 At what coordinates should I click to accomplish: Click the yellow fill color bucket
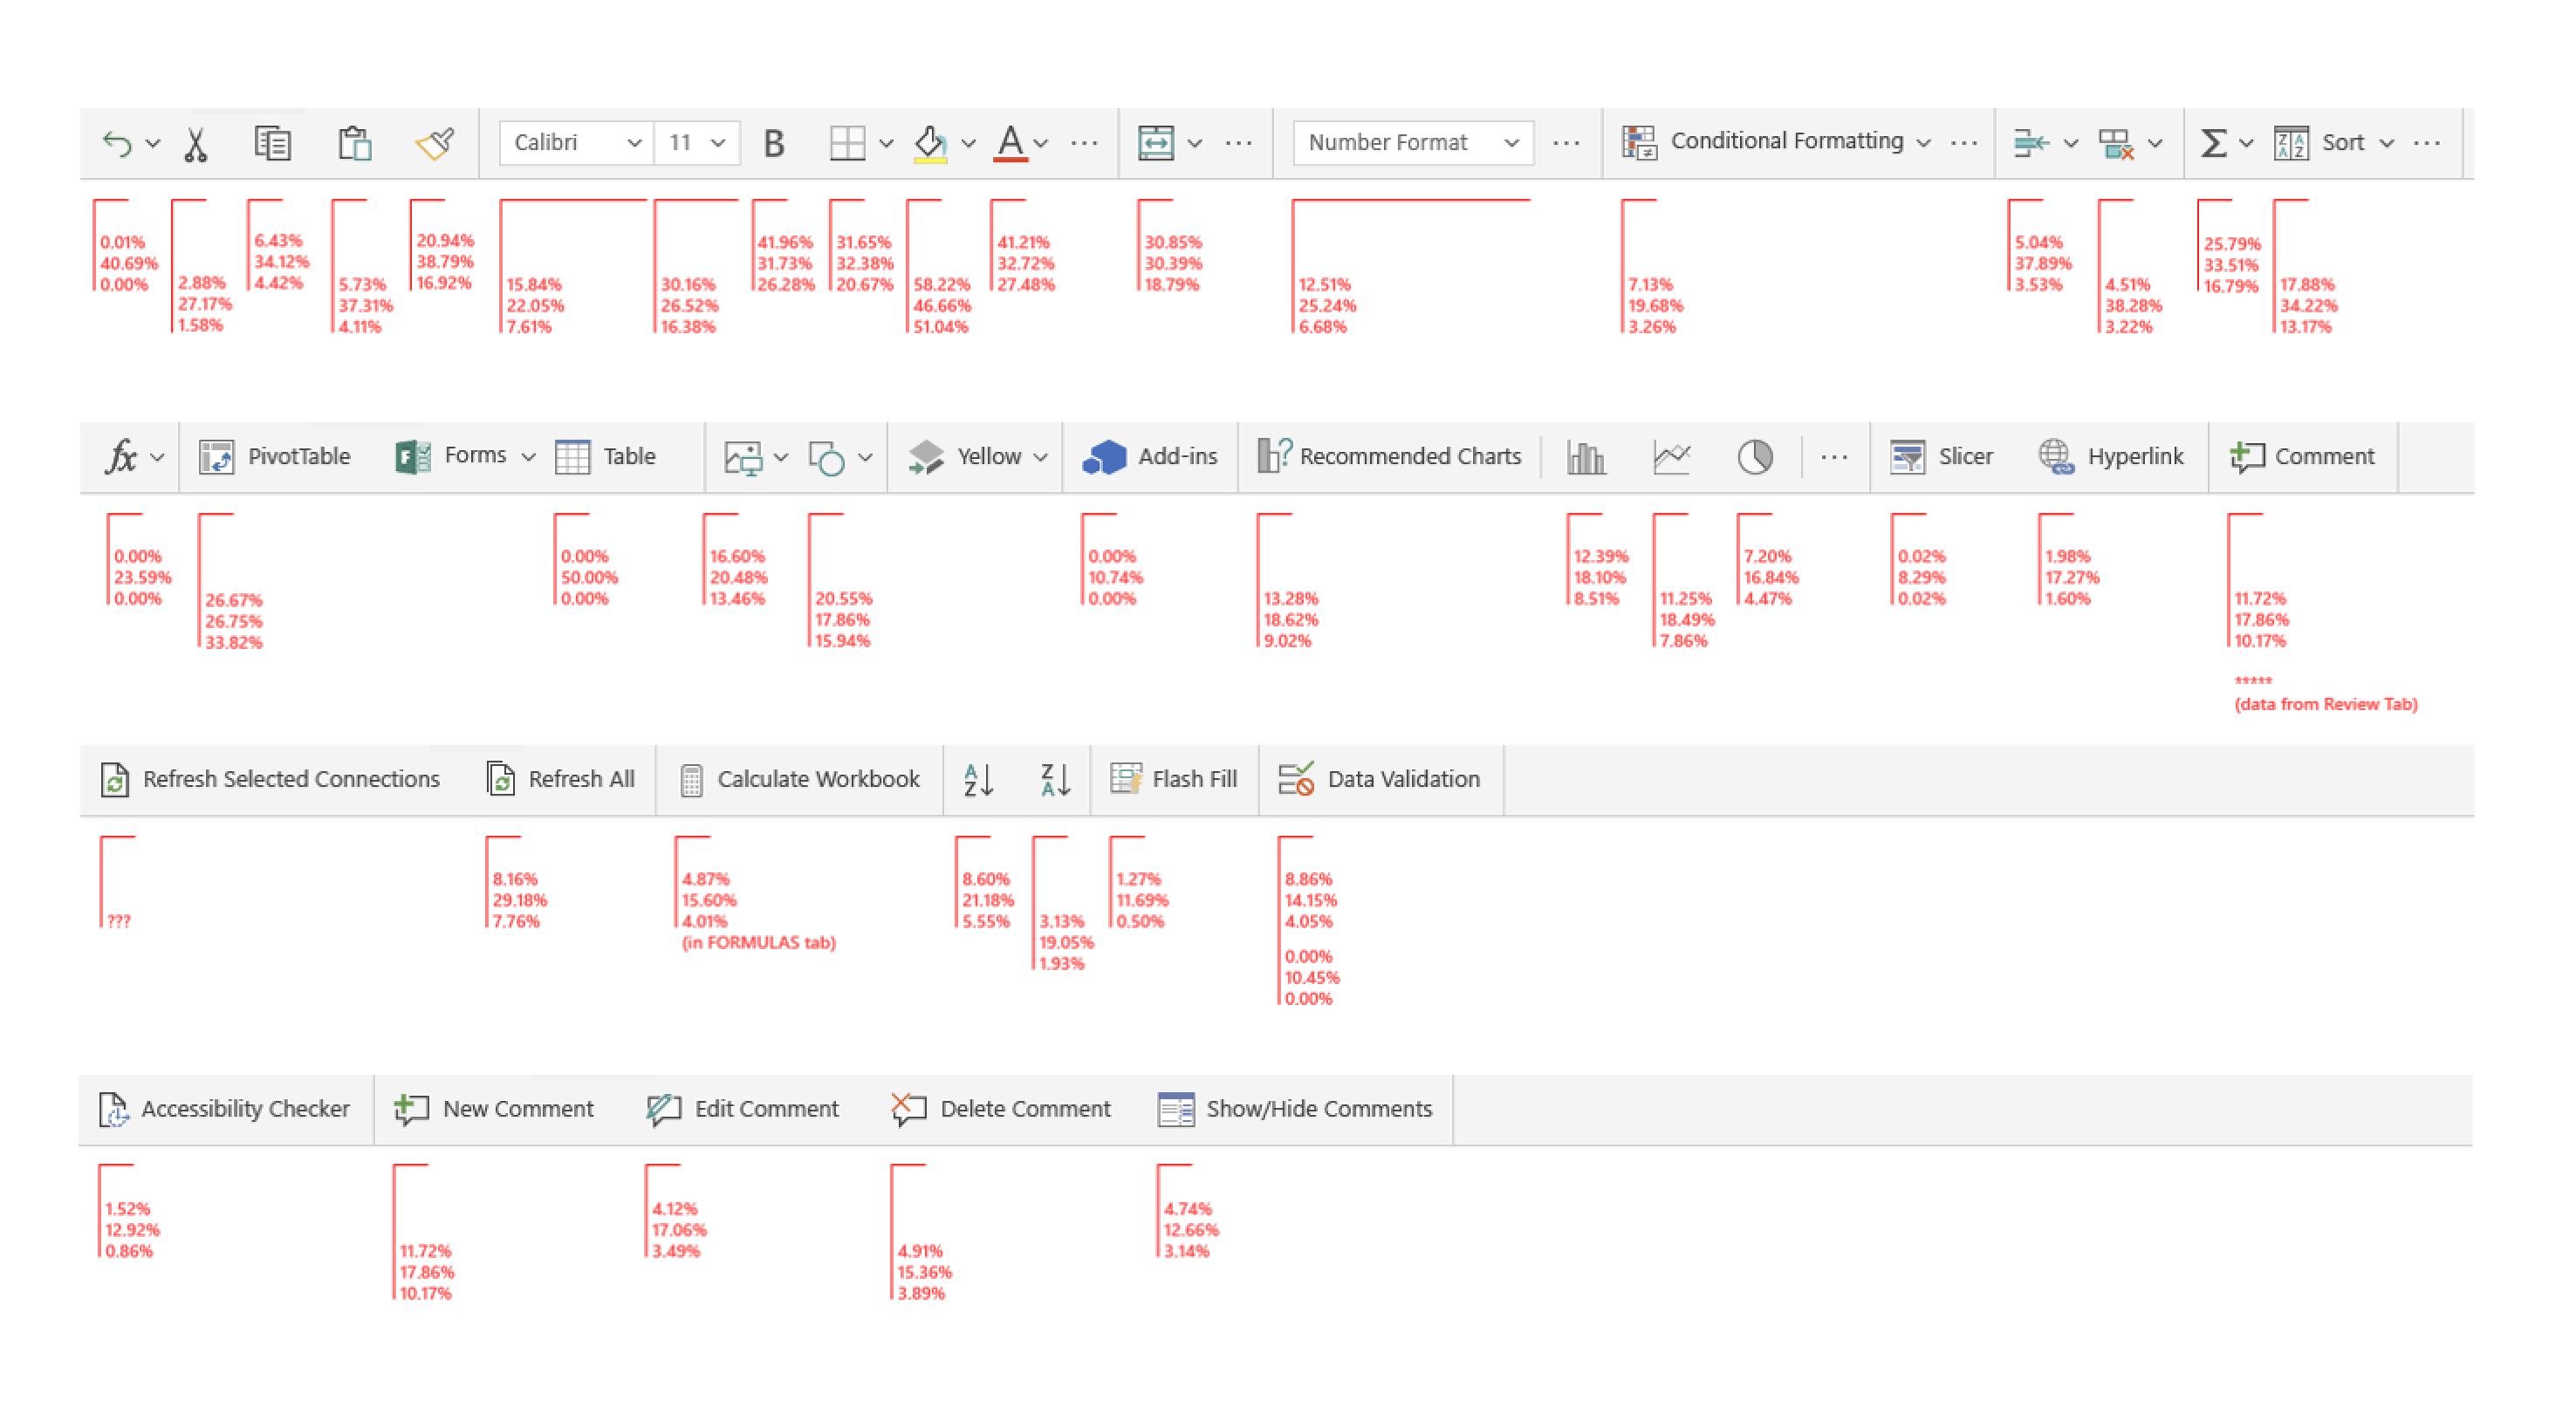pos(929,143)
